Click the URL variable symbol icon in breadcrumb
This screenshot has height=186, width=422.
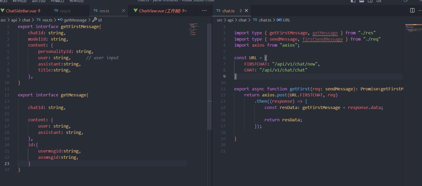pos(279,20)
